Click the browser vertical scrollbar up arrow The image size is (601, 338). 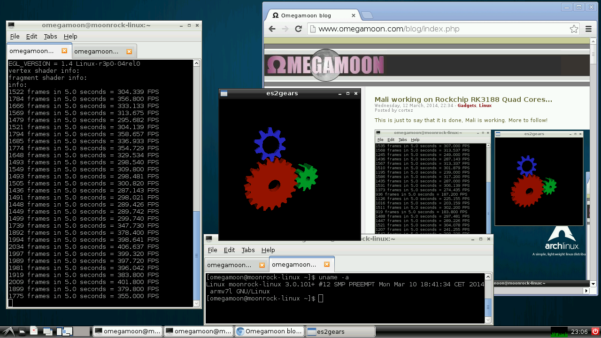click(593, 41)
